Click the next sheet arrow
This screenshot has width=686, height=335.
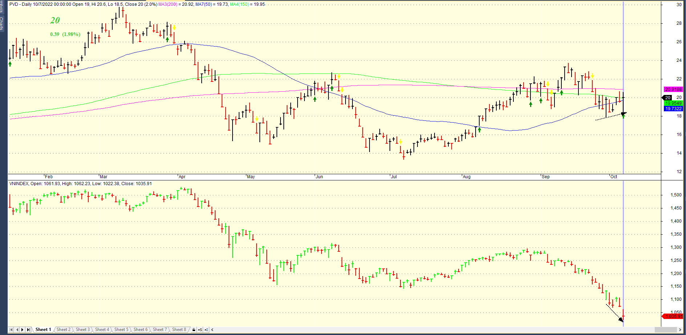[23, 330]
